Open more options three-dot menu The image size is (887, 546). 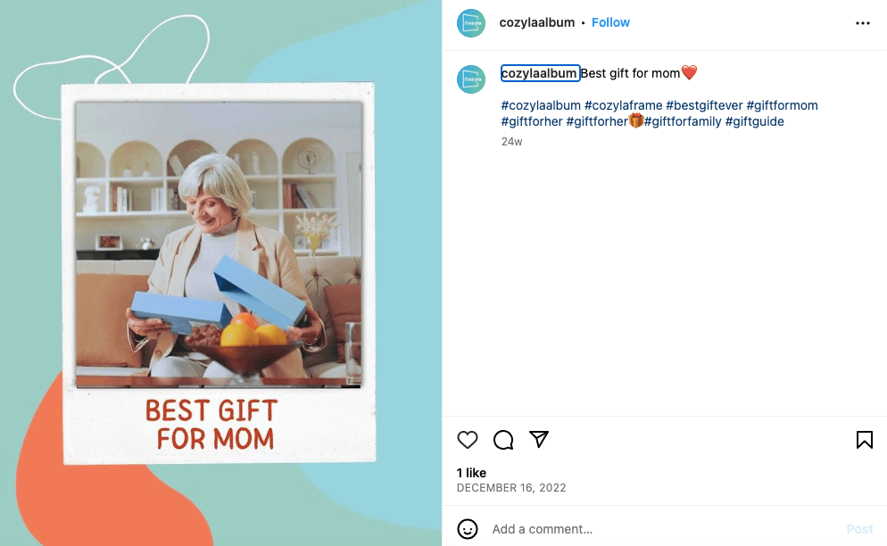(x=863, y=23)
